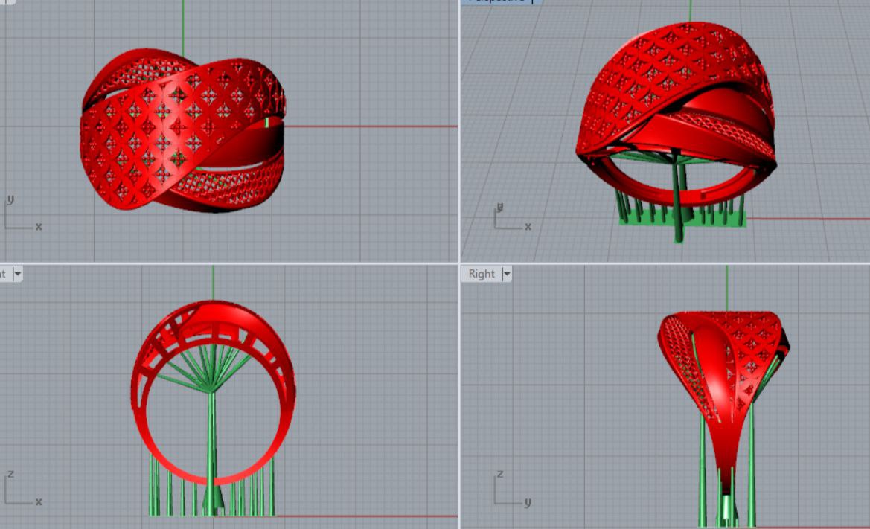870x529 pixels.
Task: Click the horizontal divider between the viewports
Action: 223,263
